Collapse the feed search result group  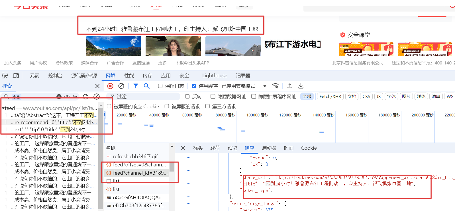[x=3, y=108]
